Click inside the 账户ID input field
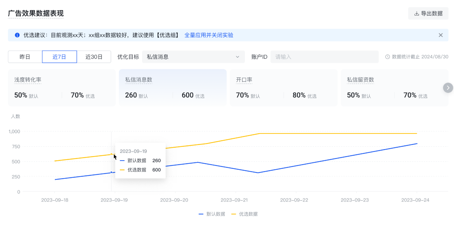This screenshot has height=226, width=454. 325,56
